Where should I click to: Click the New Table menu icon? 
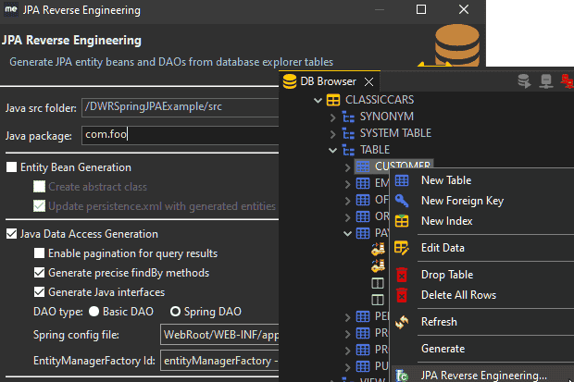(x=402, y=180)
